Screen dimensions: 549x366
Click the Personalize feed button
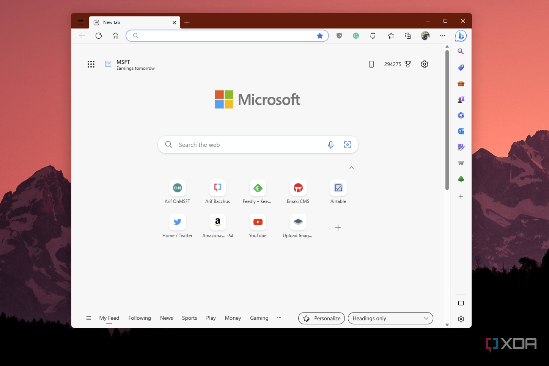322,318
